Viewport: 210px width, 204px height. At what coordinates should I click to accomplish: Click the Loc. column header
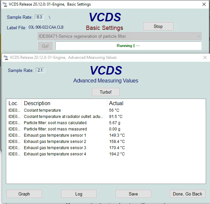[x=13, y=103]
